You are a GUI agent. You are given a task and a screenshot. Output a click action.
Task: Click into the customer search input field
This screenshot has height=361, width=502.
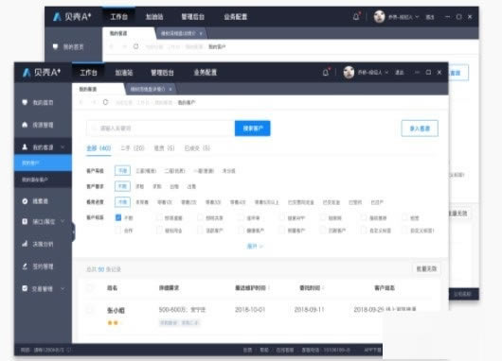click(160, 129)
